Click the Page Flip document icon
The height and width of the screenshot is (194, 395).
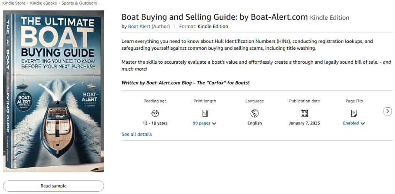click(354, 113)
